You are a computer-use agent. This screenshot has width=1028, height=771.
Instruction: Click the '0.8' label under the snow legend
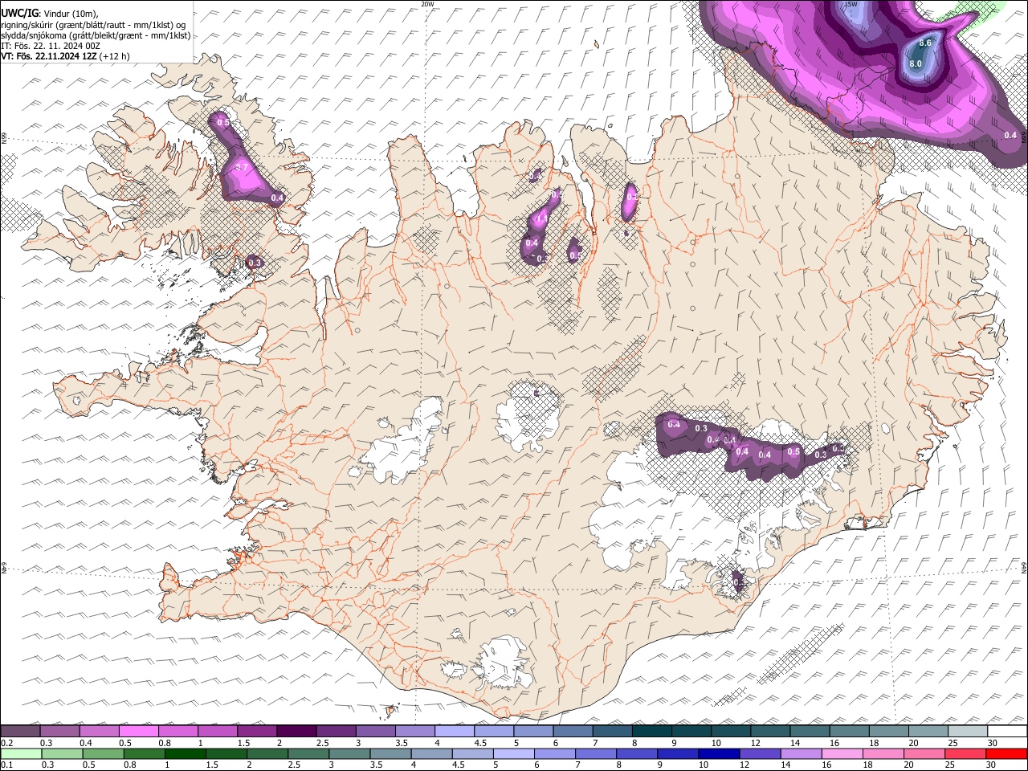[x=164, y=743]
